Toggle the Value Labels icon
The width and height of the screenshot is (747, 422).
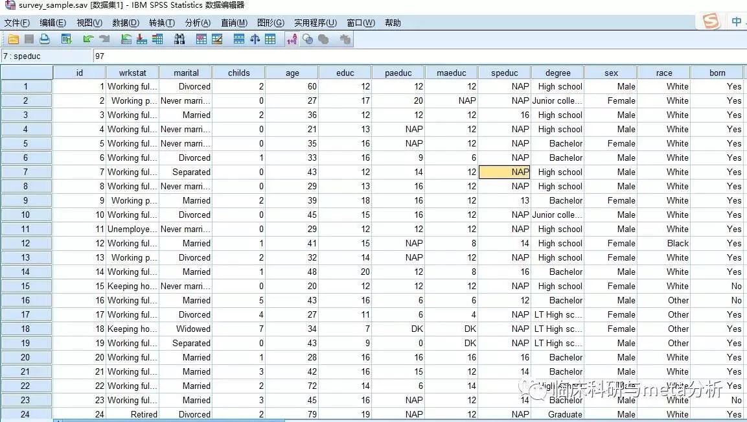[292, 40]
